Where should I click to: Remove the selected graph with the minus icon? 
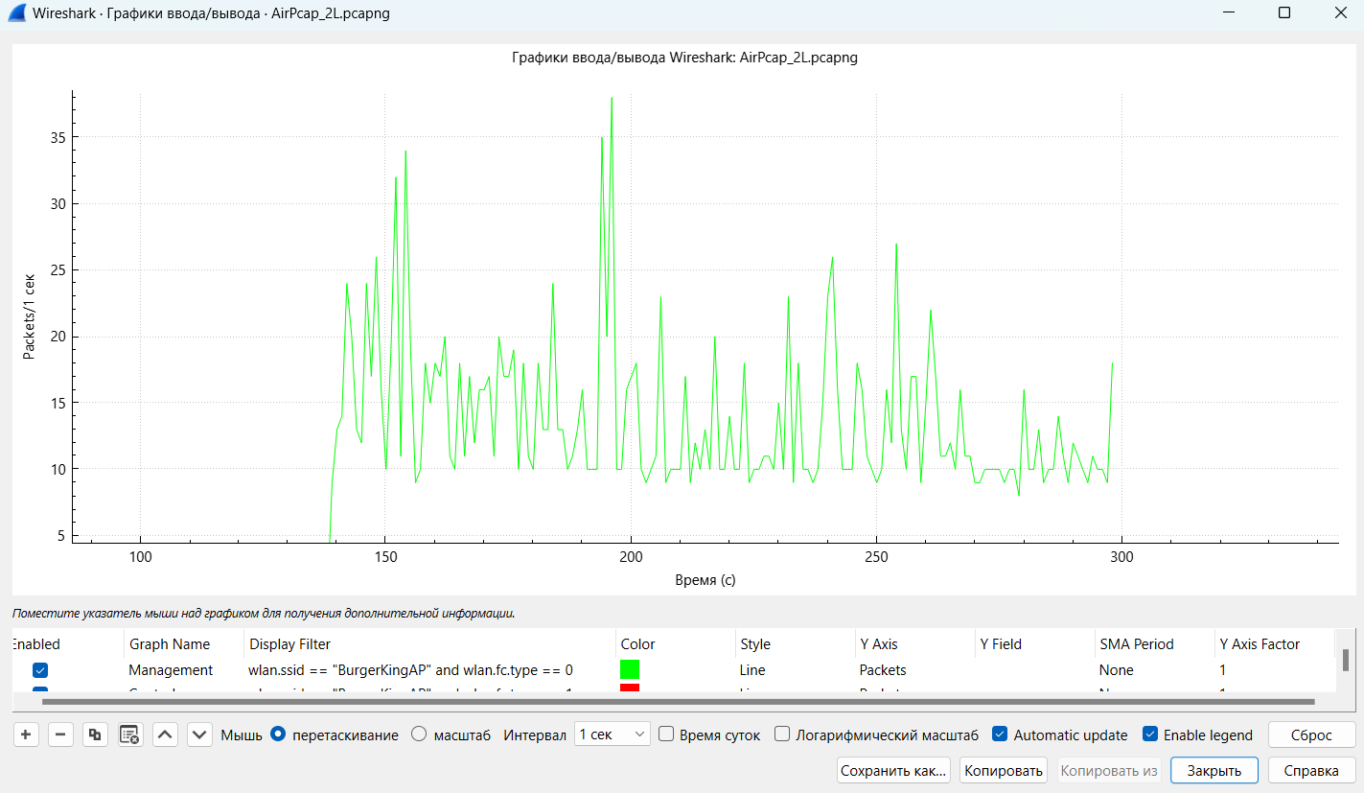tap(60, 735)
